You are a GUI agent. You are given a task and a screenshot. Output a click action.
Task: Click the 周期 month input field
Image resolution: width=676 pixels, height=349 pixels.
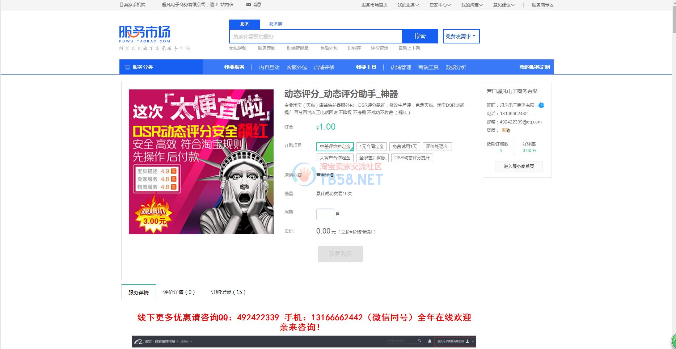pos(325,214)
